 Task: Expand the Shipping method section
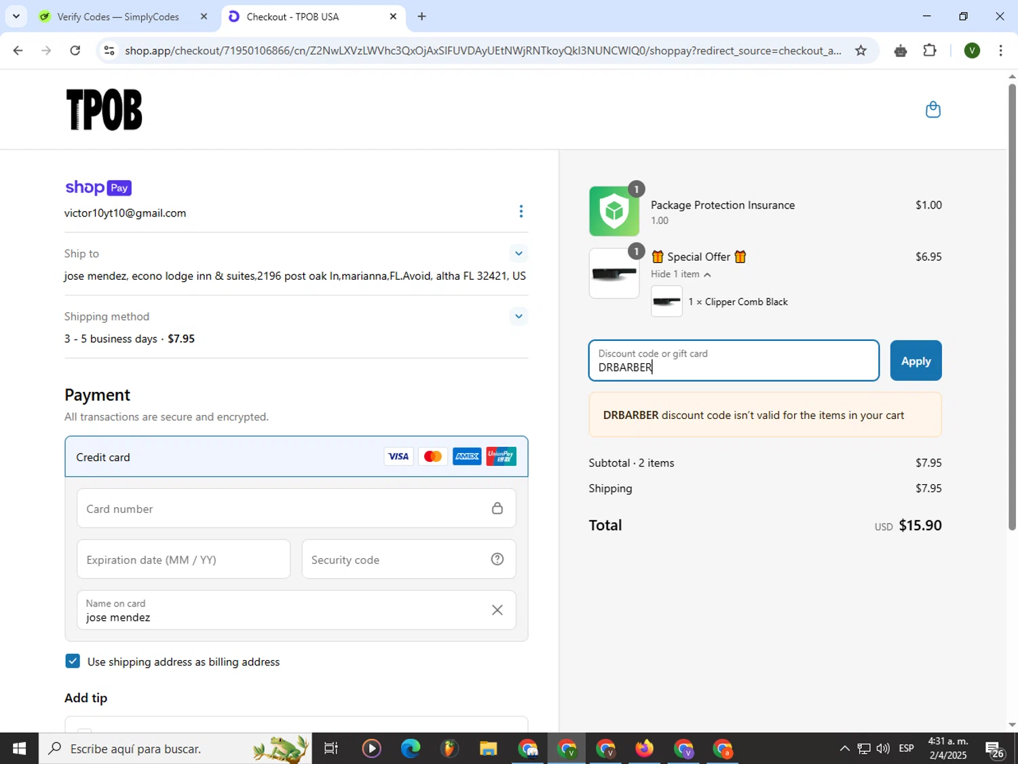(x=519, y=316)
